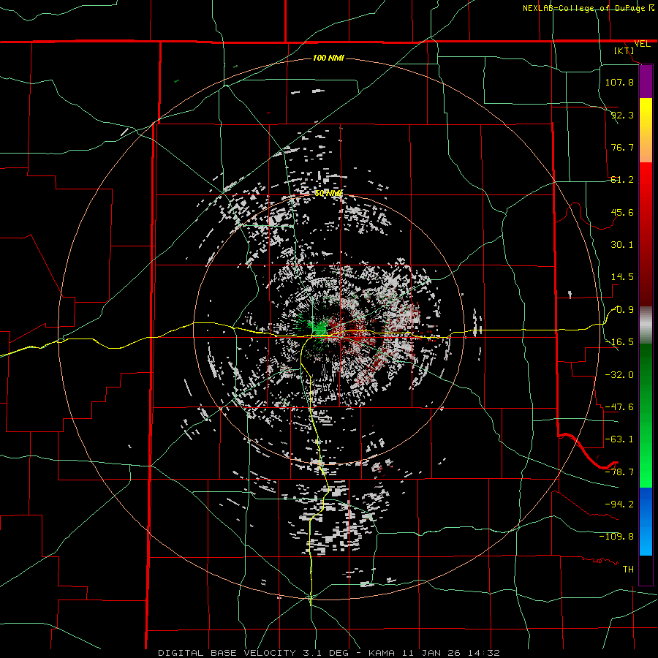Click the 45.6 legend value

(x=622, y=212)
